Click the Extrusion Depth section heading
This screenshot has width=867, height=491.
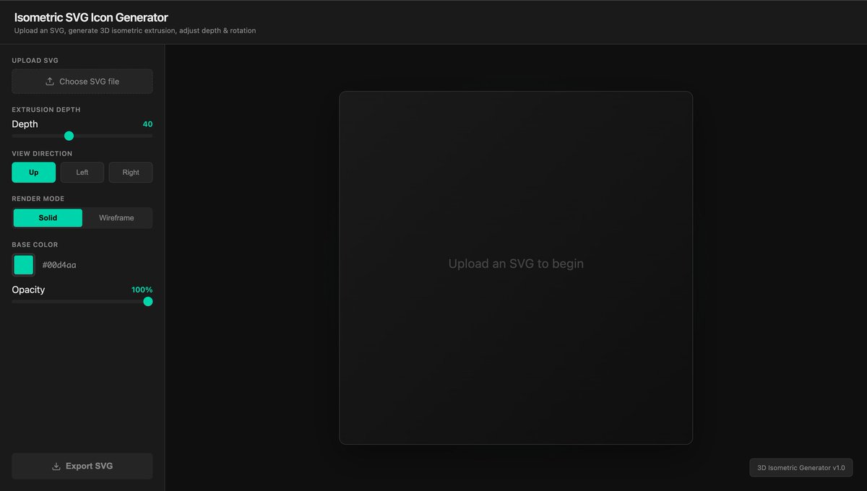click(46, 110)
